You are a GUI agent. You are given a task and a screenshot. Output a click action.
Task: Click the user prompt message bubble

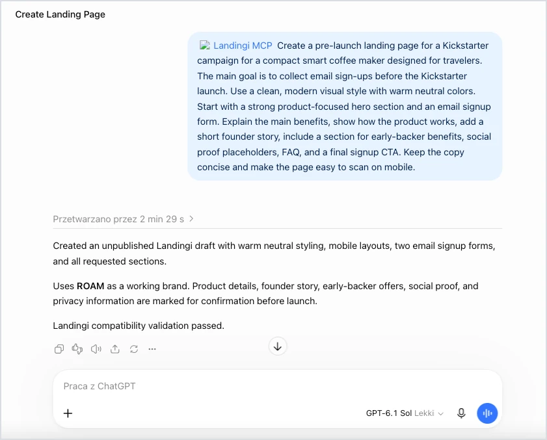point(345,107)
